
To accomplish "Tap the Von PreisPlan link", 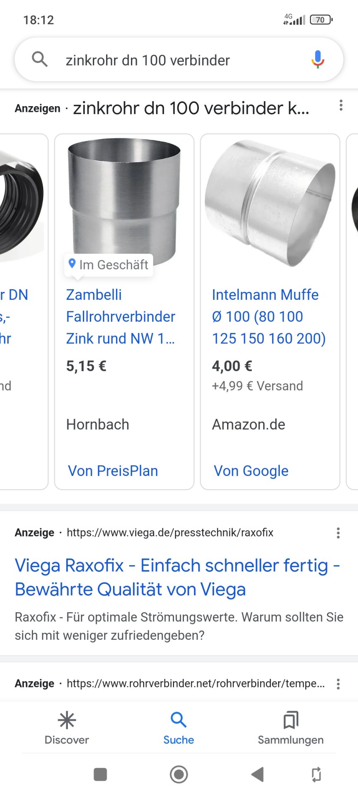I will pos(113,471).
